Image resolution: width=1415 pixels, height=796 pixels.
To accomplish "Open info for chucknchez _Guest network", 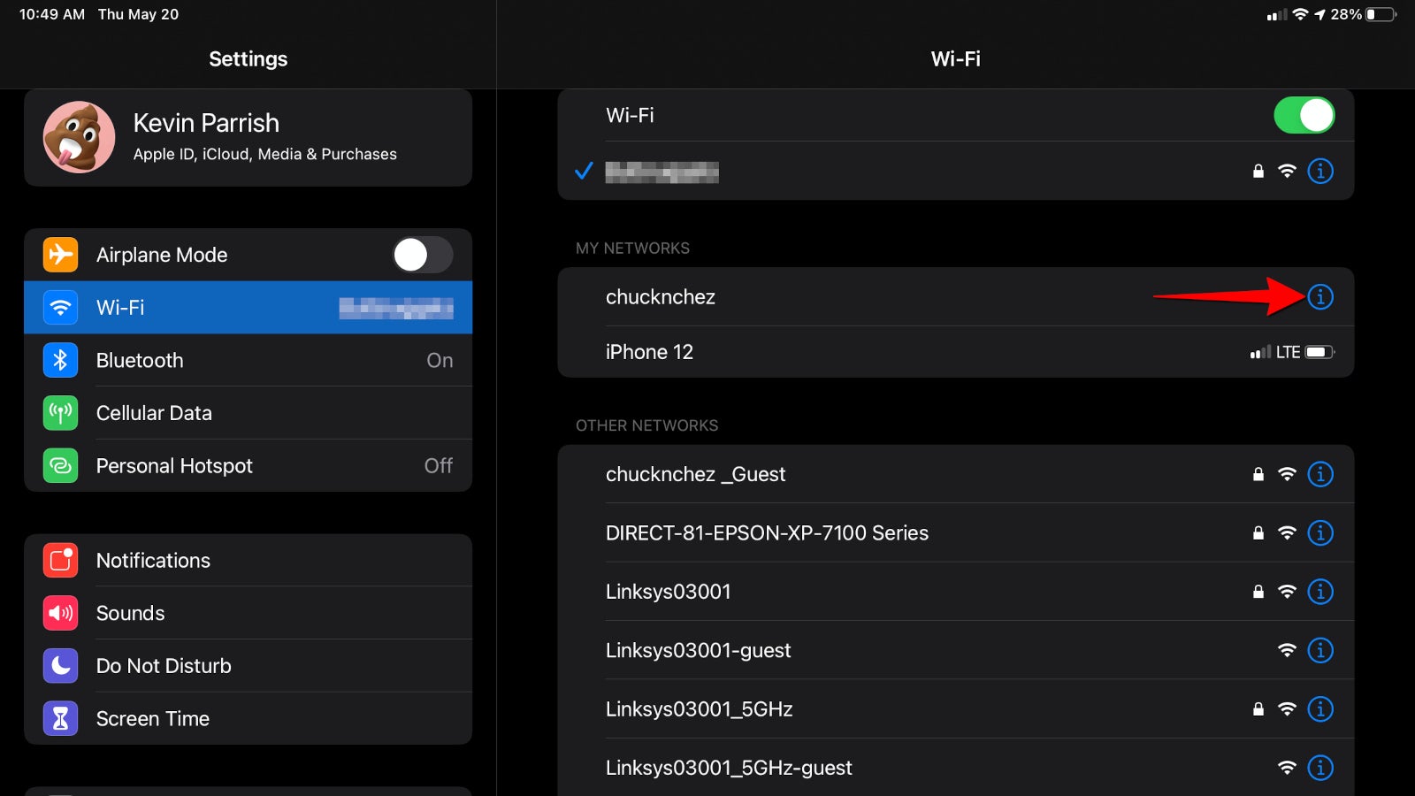I will (x=1320, y=474).
